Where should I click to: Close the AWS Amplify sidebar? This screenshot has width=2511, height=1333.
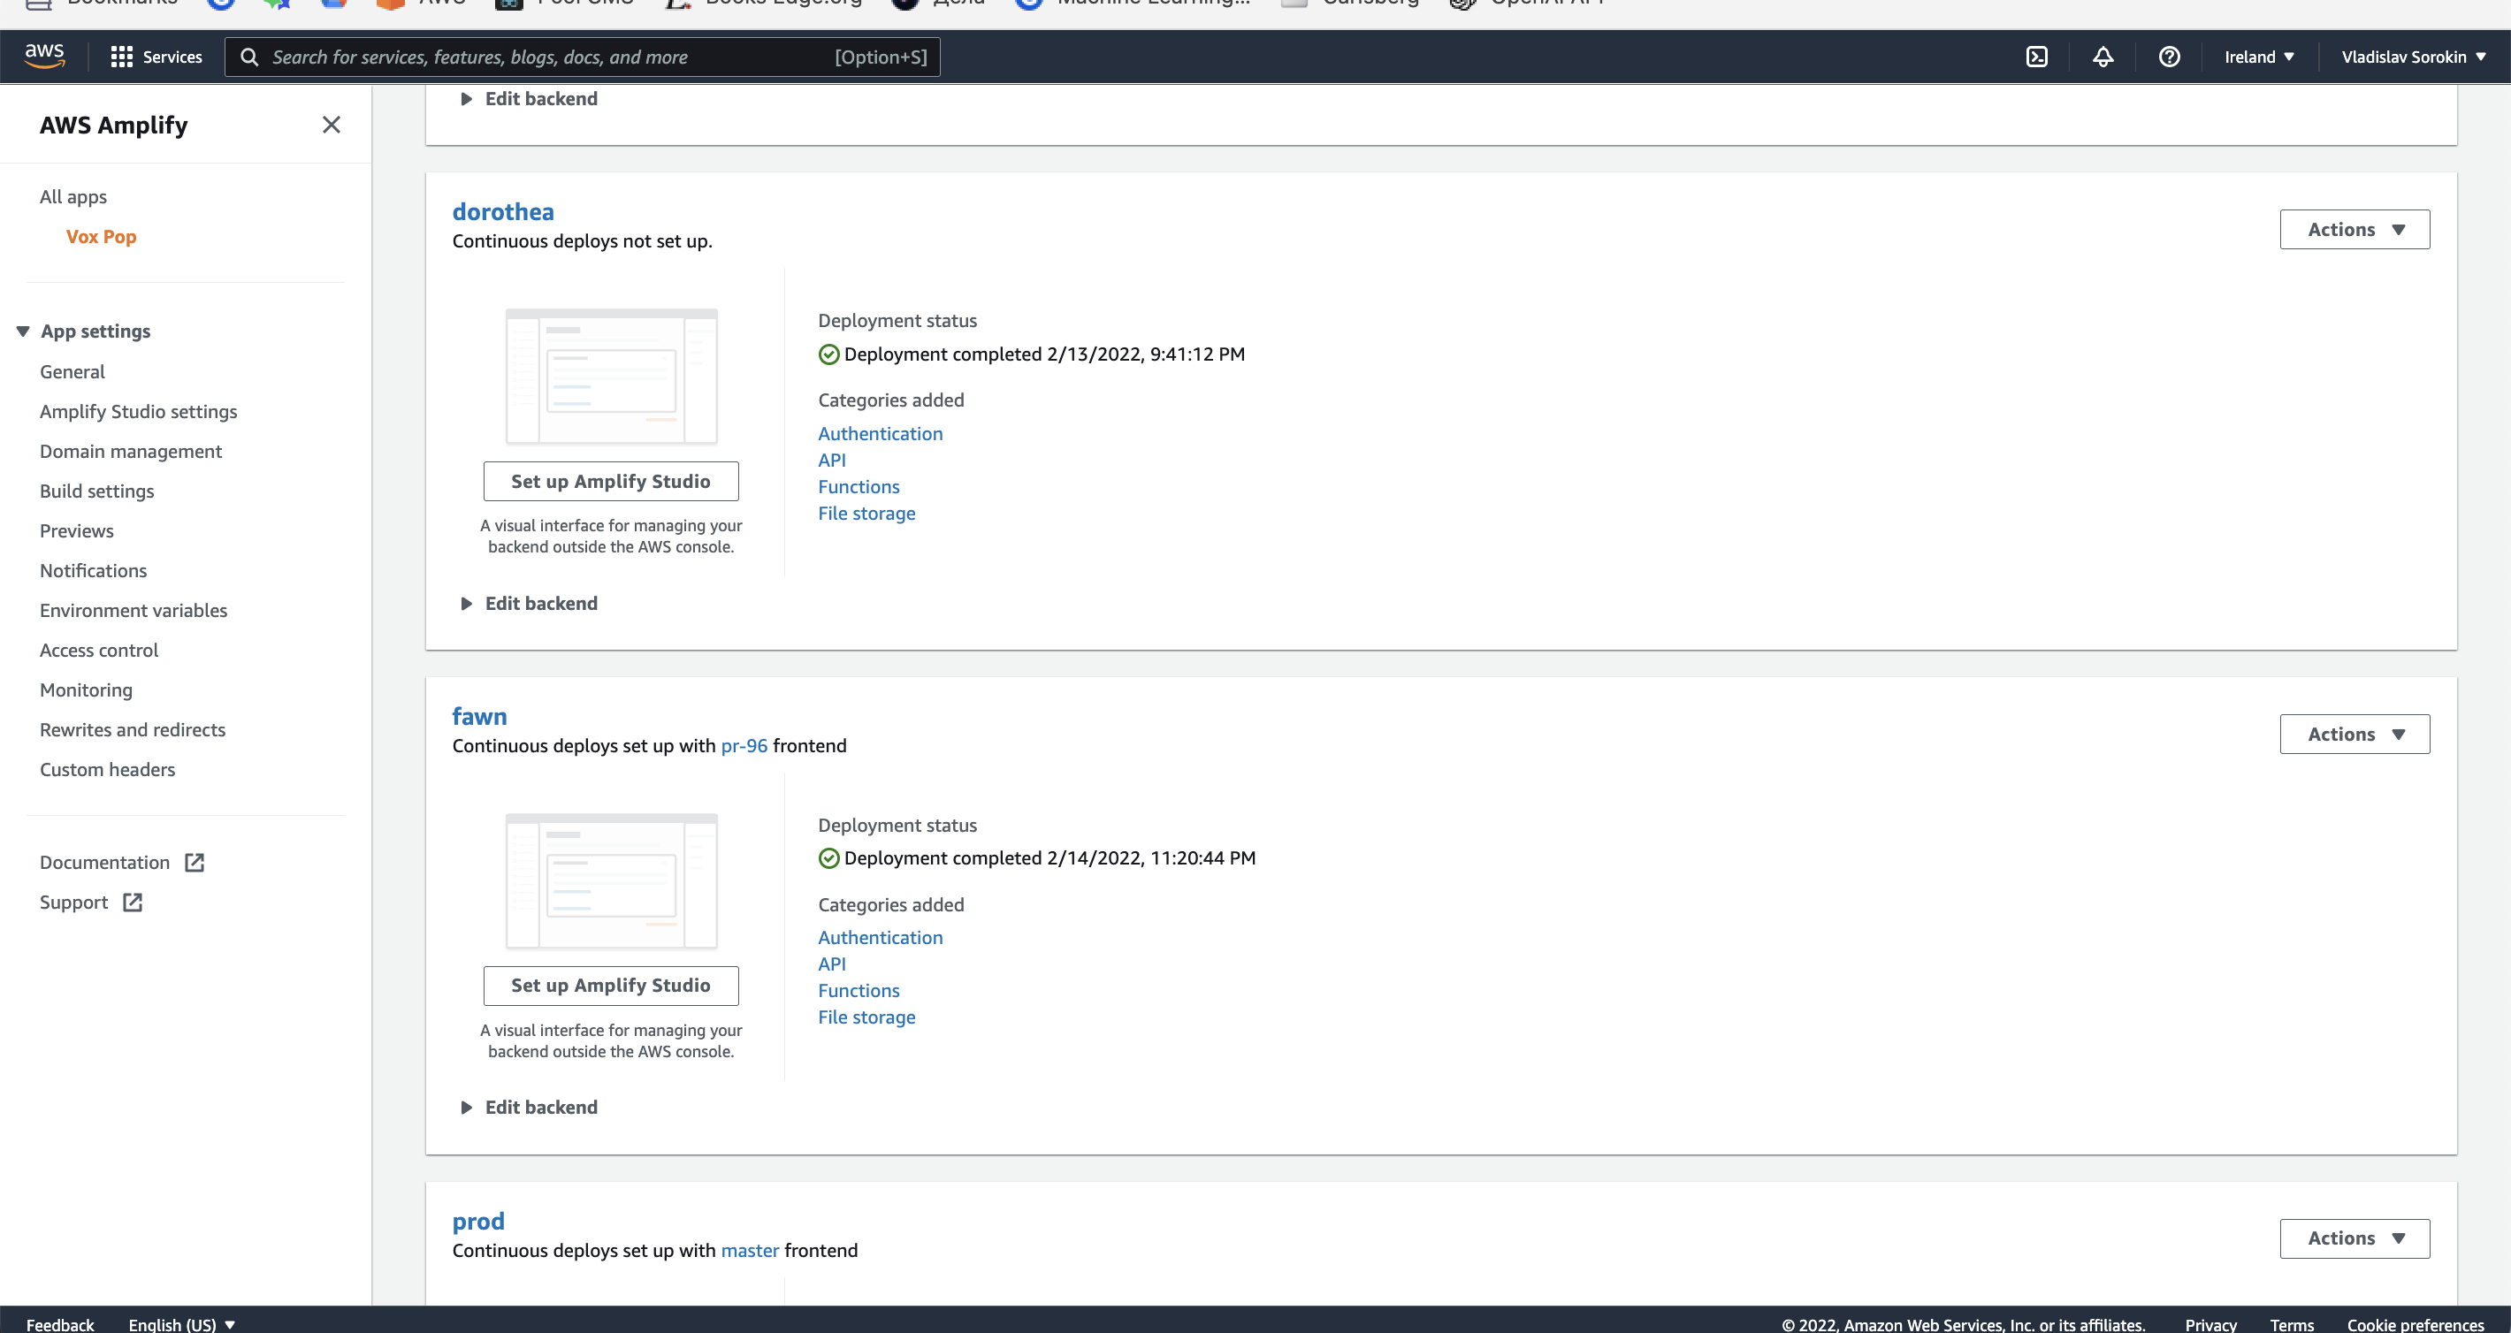(x=332, y=125)
